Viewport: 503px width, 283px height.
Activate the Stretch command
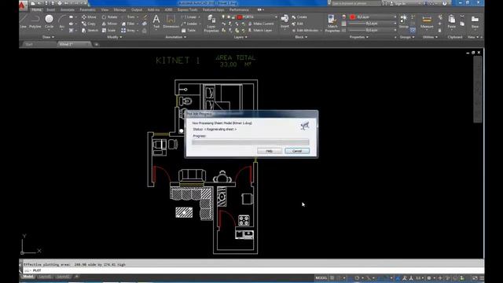(90, 31)
